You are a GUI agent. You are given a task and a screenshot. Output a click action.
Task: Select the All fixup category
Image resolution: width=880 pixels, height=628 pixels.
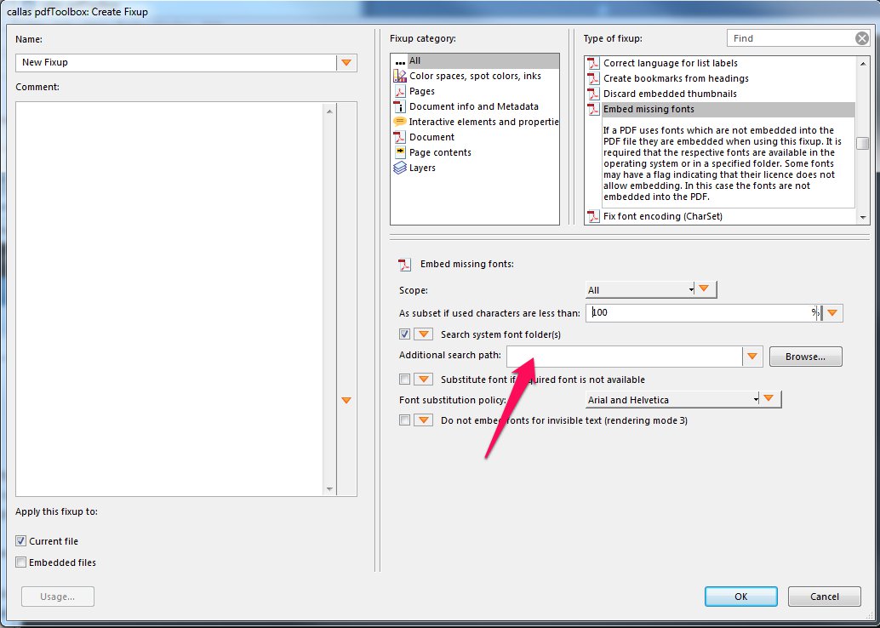pyautogui.click(x=476, y=60)
